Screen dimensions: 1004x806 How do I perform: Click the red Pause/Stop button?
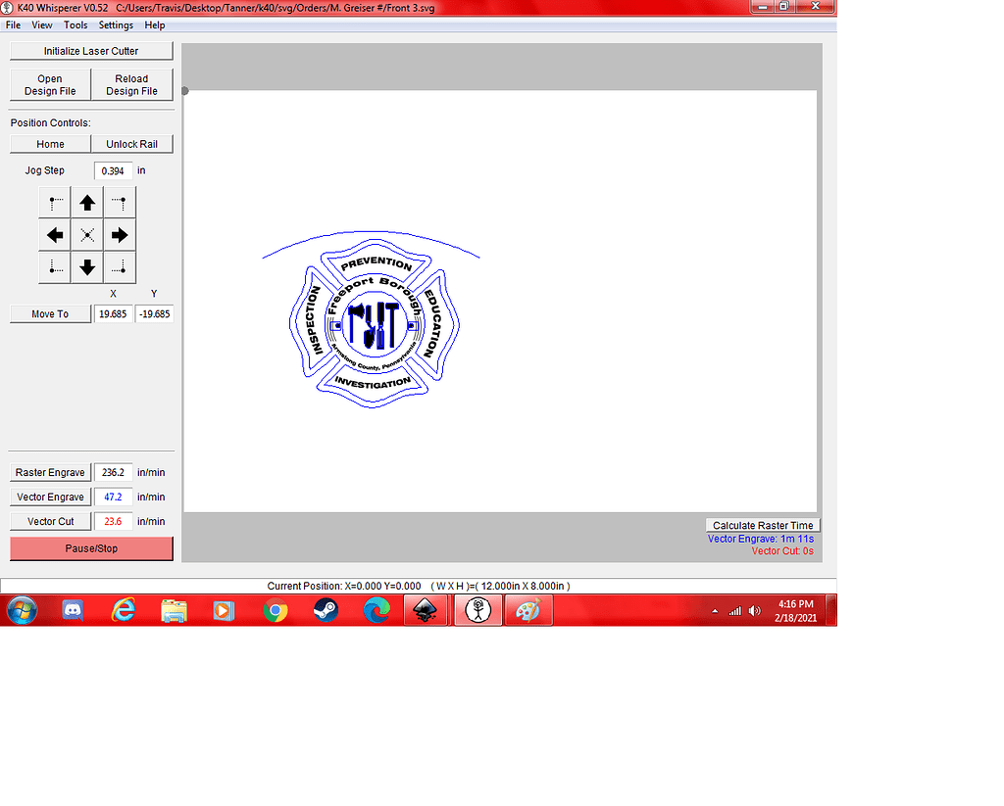pyautogui.click(x=91, y=548)
